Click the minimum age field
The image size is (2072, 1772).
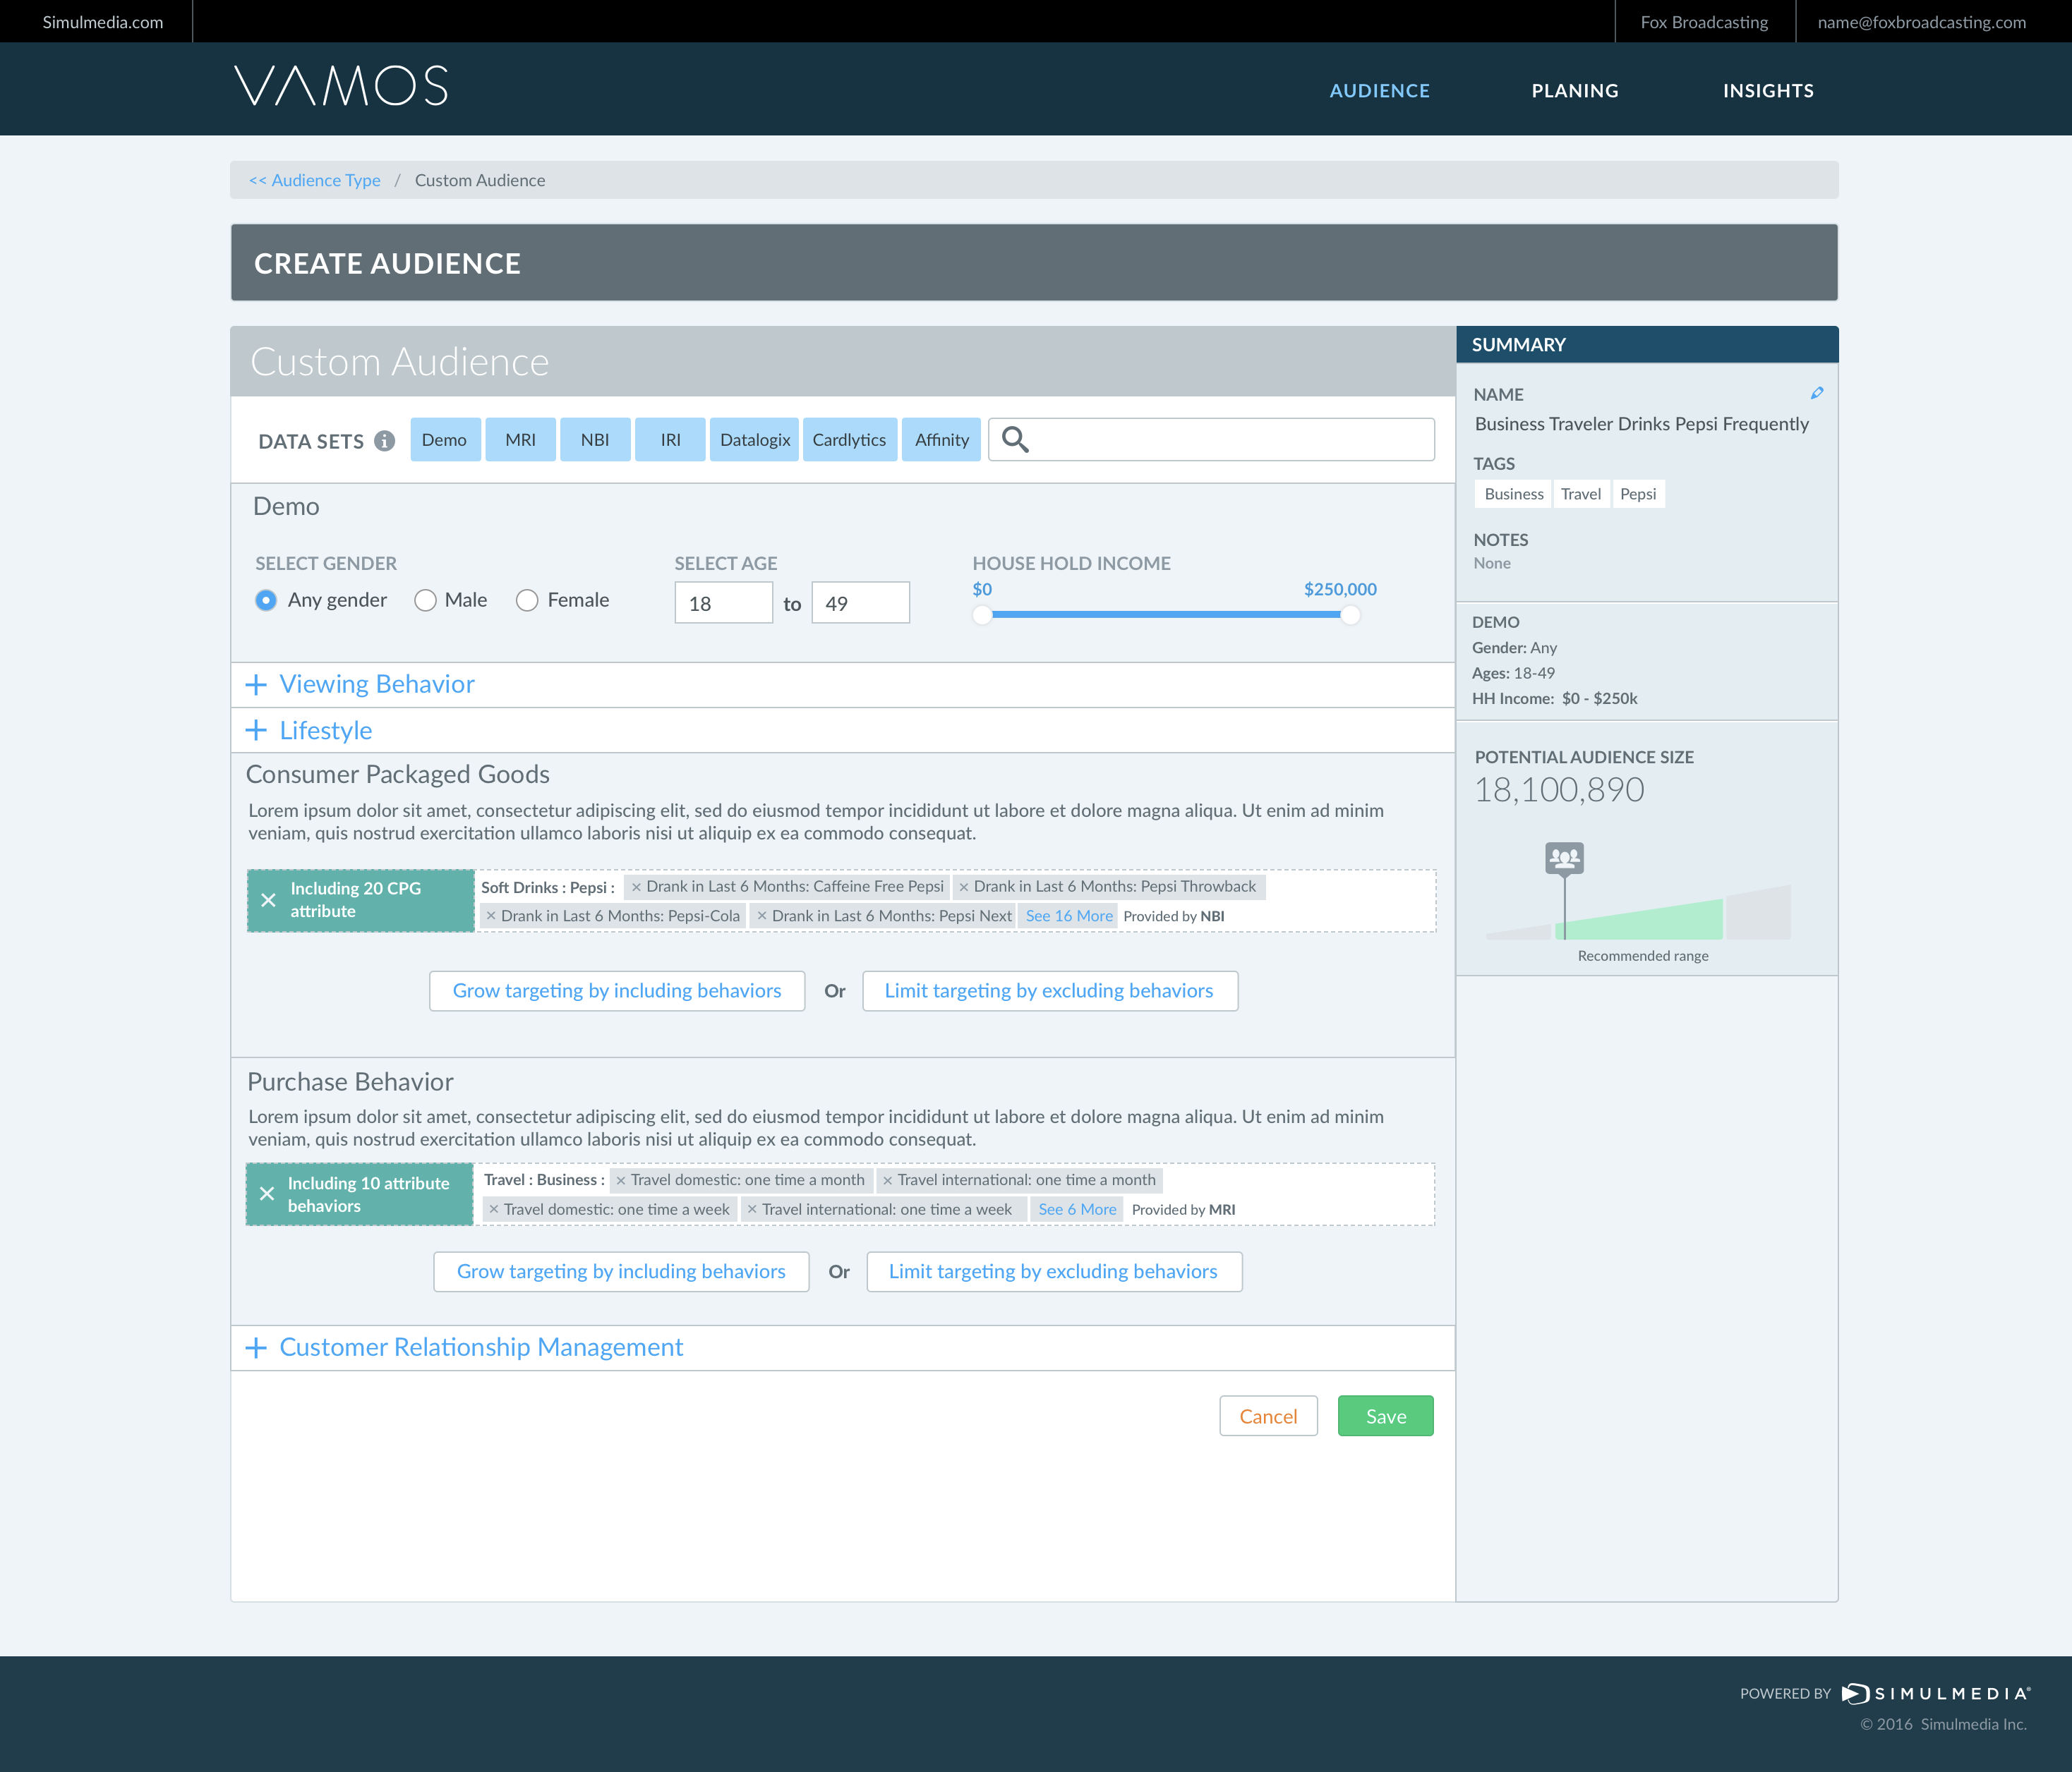[723, 602]
